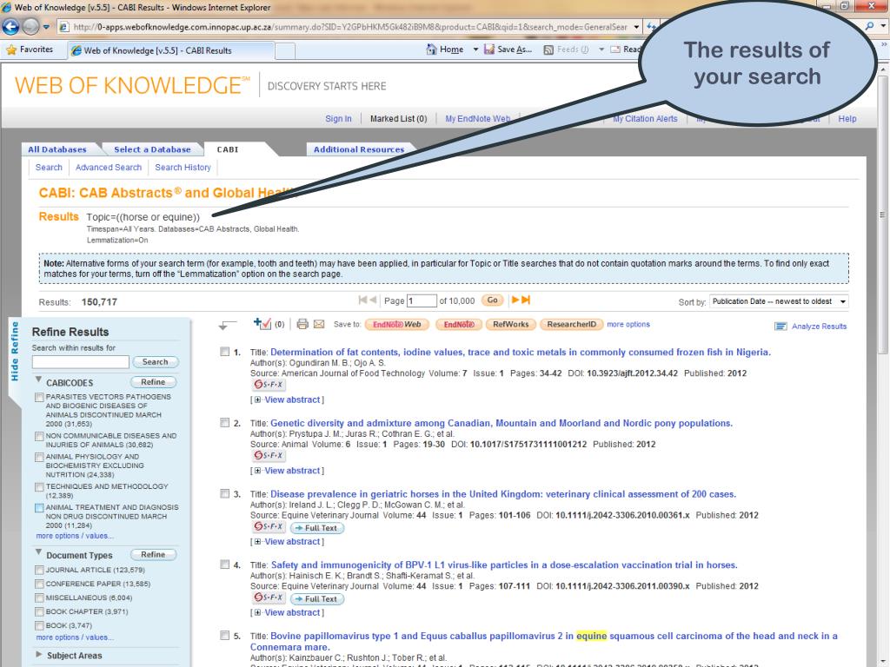Open title of genetic diversity pony article
The image size is (890, 667).
[x=501, y=423]
